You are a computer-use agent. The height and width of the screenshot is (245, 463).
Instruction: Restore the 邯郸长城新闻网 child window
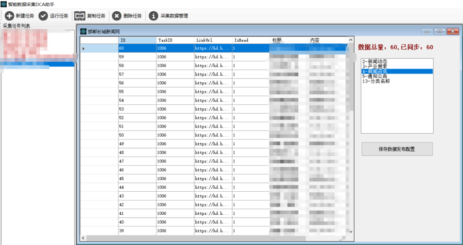[439, 31]
